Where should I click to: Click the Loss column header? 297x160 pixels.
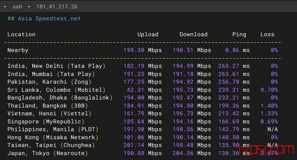(267, 34)
